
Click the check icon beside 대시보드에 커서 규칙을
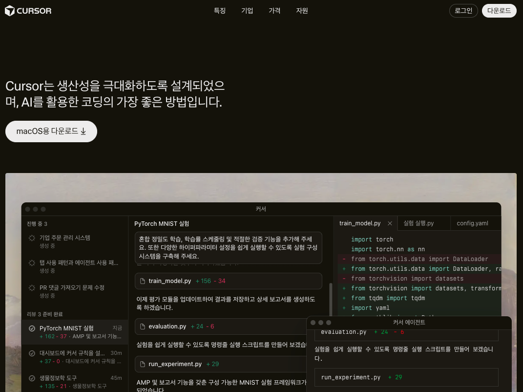click(32, 353)
